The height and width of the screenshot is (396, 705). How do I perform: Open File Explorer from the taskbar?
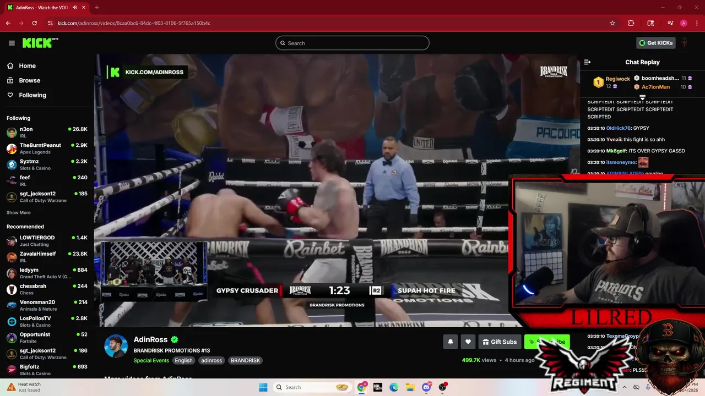(x=410, y=387)
